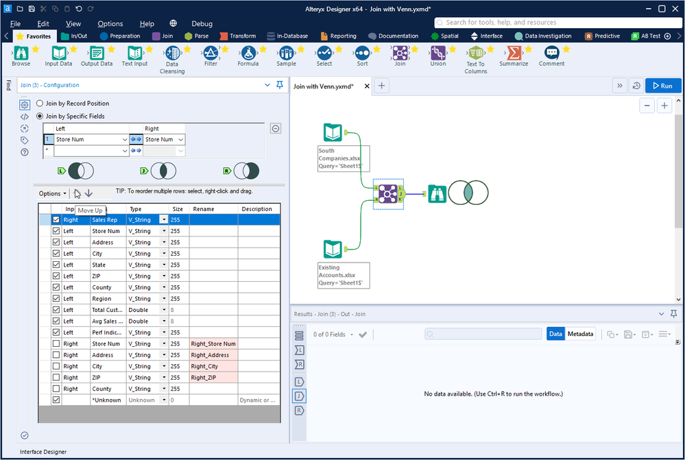The image size is (685, 460).
Task: Open the Options menu
Action: click(110, 23)
